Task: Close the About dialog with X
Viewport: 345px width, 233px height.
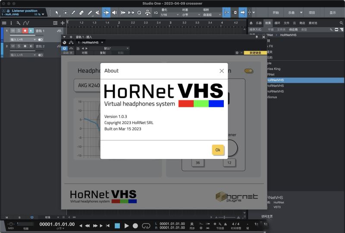Action: point(222,71)
